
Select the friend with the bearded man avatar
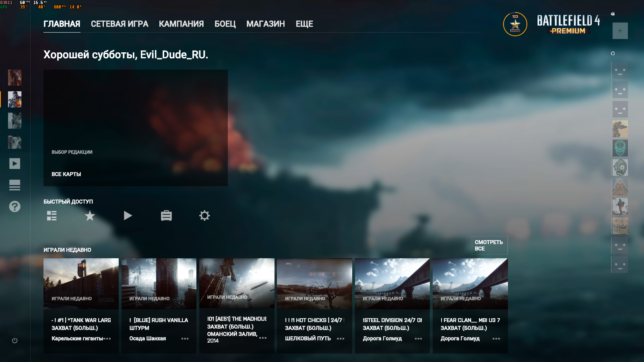tap(620, 187)
